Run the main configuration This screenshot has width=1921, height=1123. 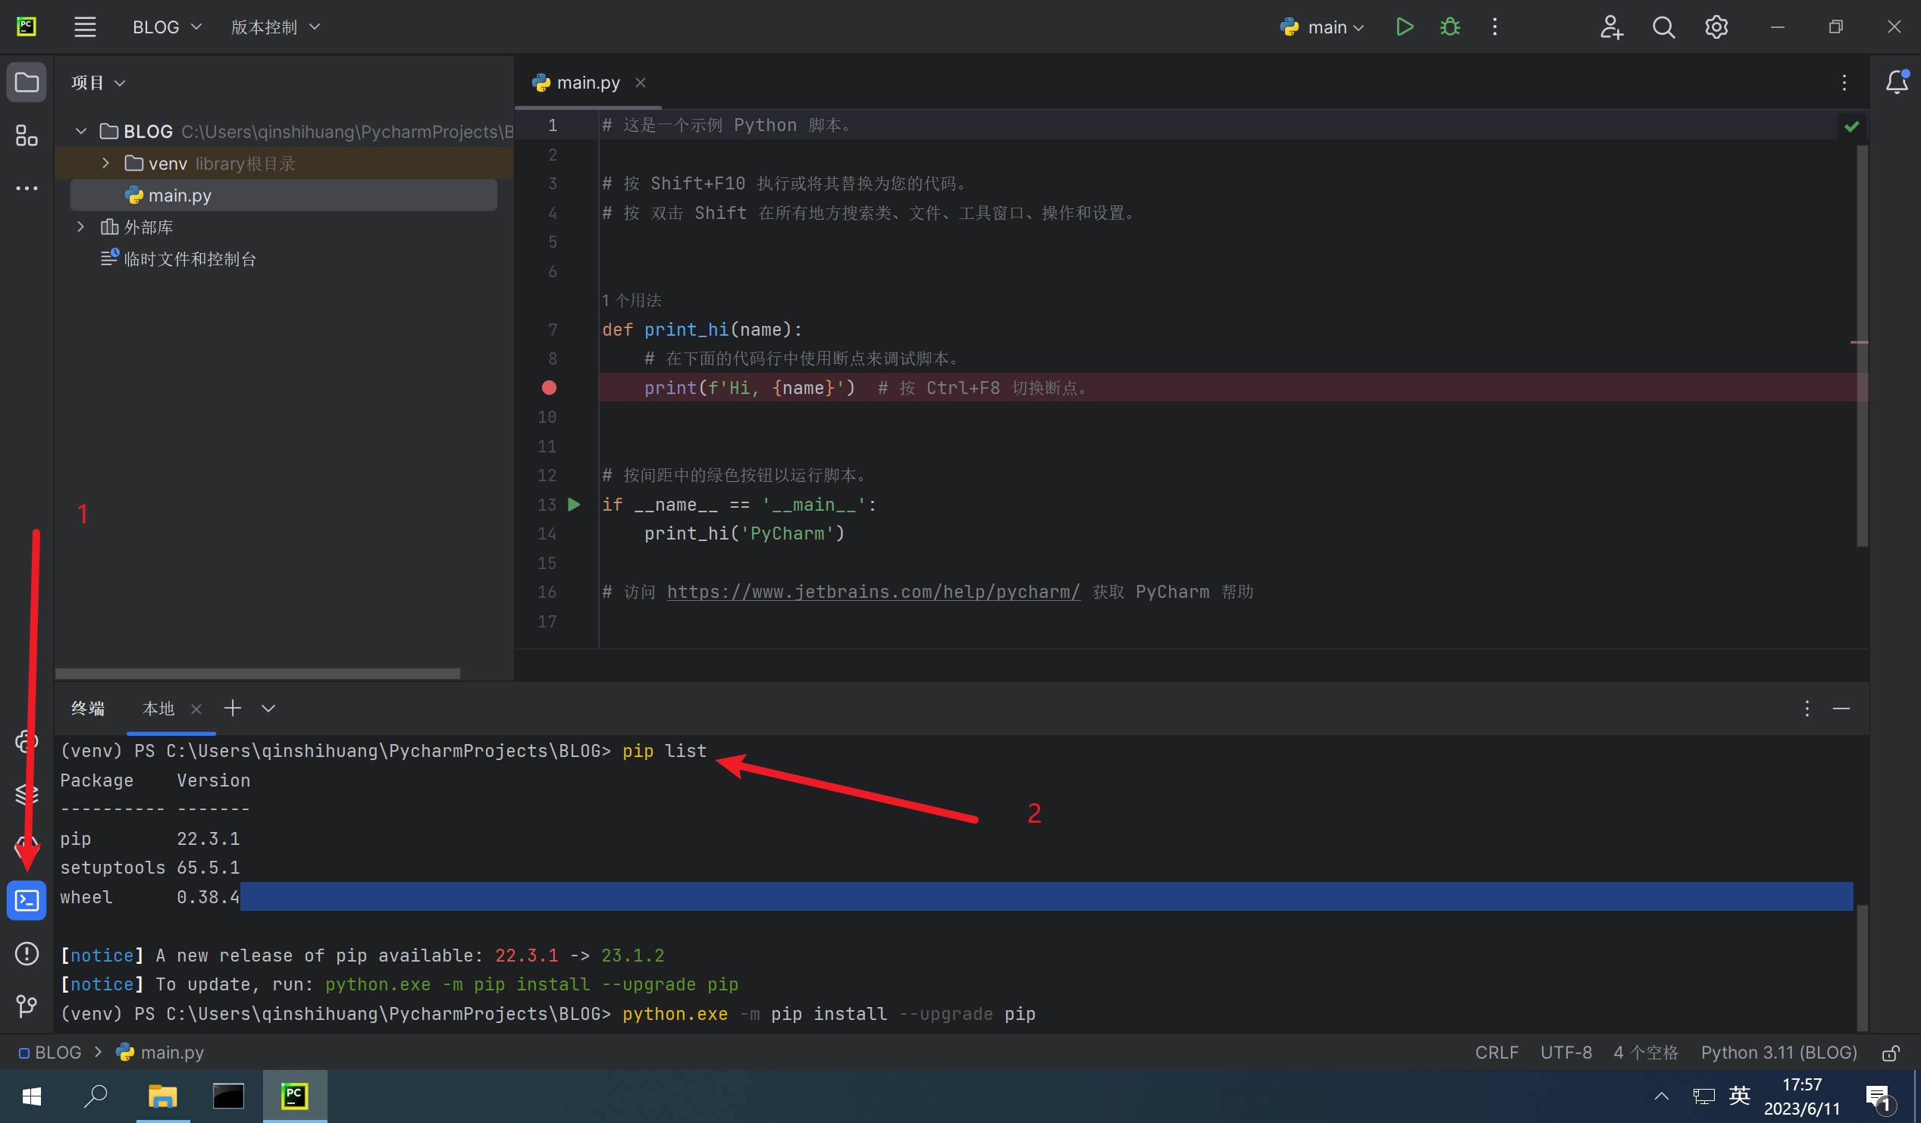point(1404,27)
